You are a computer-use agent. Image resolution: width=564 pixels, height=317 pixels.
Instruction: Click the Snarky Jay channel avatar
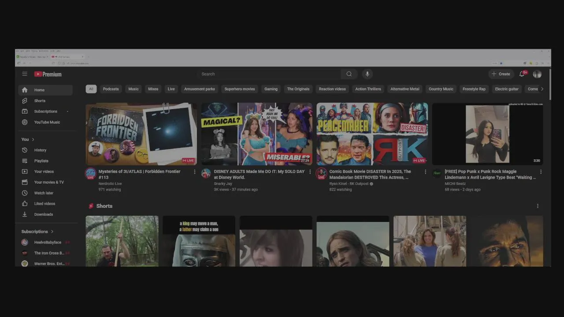point(206,173)
